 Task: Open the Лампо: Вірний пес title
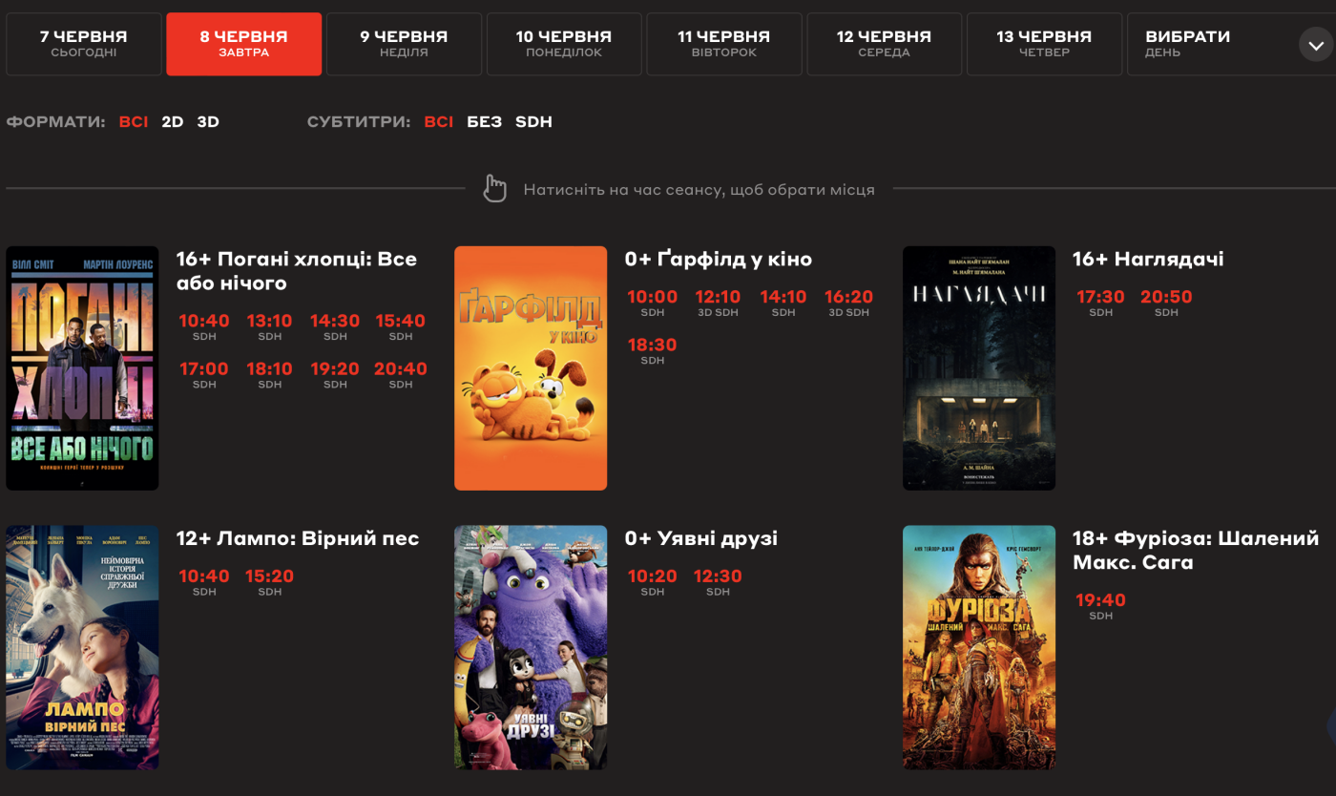[298, 538]
